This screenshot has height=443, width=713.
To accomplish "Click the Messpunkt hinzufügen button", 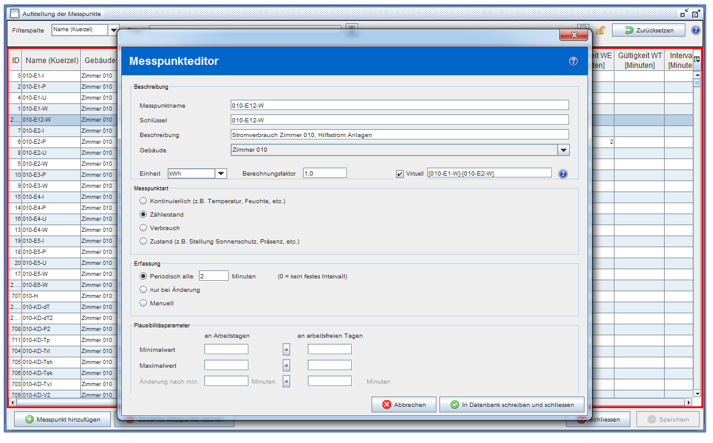I will (61, 419).
